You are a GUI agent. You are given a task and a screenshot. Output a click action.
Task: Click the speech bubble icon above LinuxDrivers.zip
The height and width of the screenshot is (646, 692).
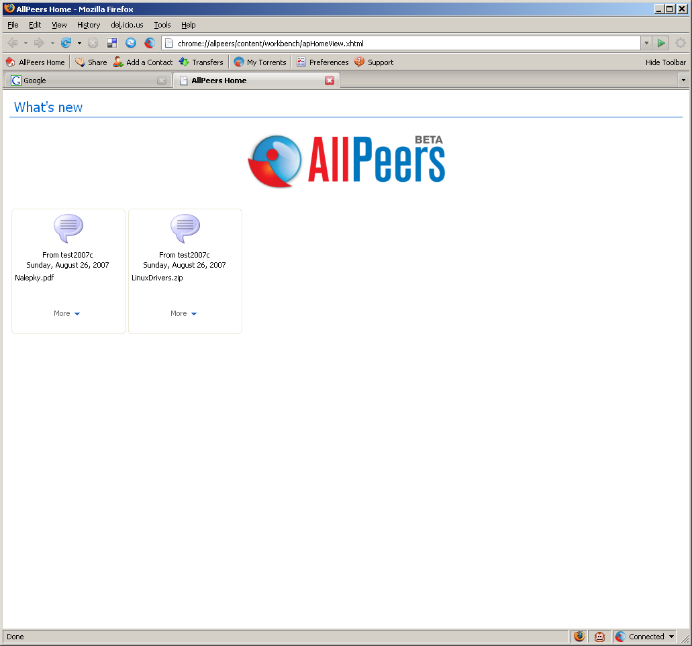[x=185, y=228]
